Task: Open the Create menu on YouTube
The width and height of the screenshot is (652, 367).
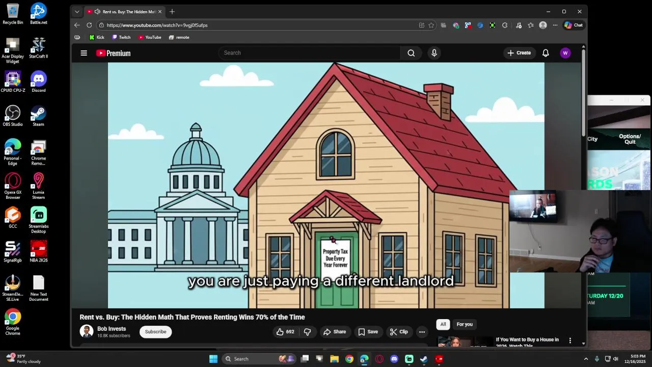Action: 519,53
